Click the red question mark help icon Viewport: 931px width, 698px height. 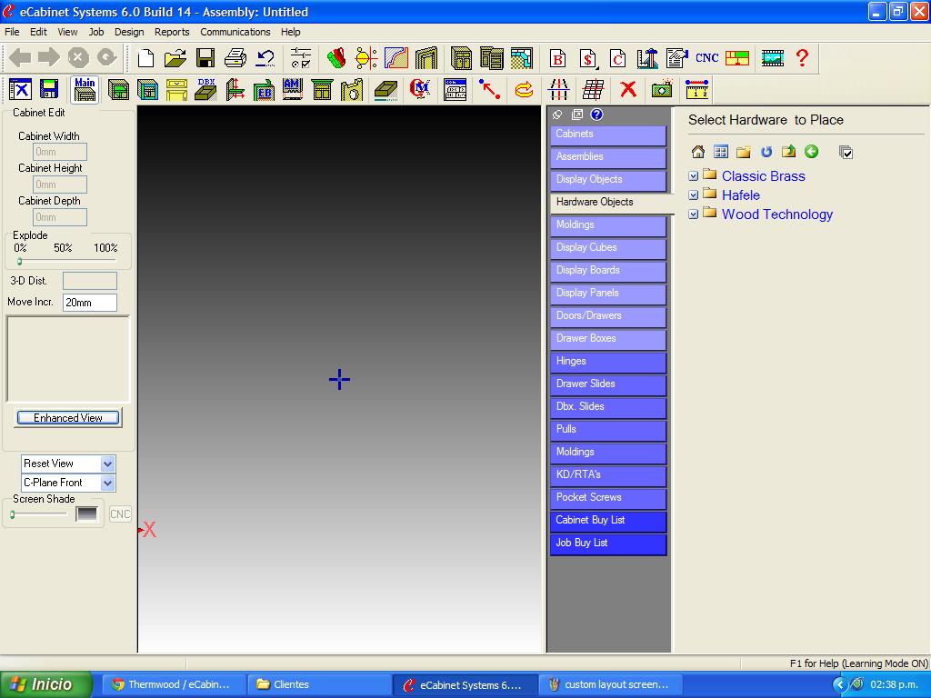pos(802,58)
